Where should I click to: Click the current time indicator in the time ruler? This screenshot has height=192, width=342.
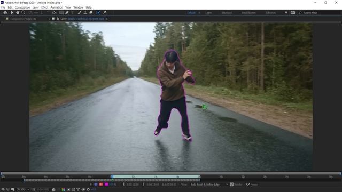pos(112,177)
